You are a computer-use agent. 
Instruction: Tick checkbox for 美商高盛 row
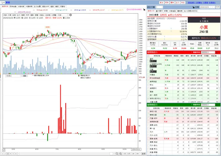click(x=148, y=82)
